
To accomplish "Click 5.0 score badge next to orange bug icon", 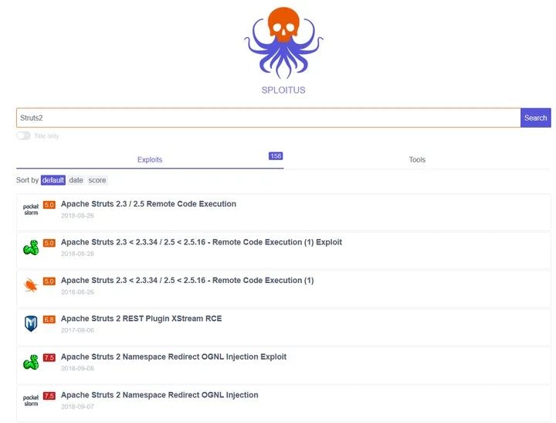I will (x=49, y=281).
